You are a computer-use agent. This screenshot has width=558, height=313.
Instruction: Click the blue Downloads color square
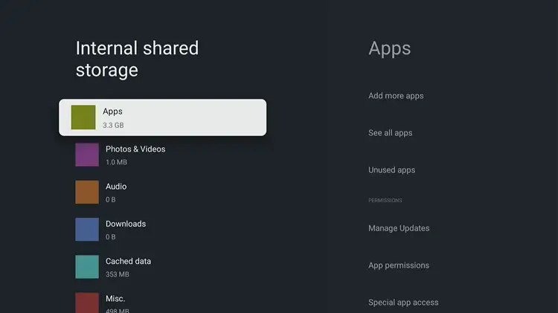coord(87,230)
